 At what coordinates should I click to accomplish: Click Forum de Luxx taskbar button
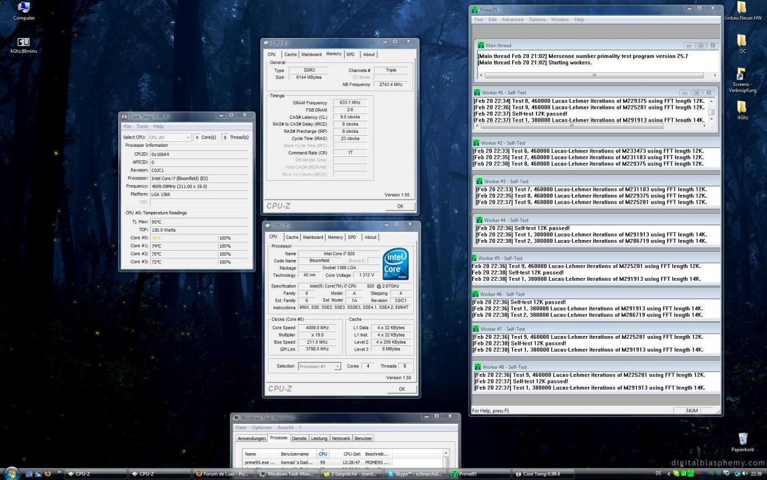click(x=225, y=474)
